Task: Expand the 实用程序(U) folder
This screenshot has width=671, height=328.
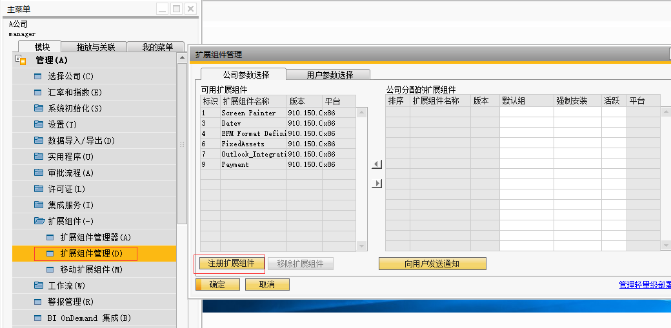Action: (x=94, y=157)
